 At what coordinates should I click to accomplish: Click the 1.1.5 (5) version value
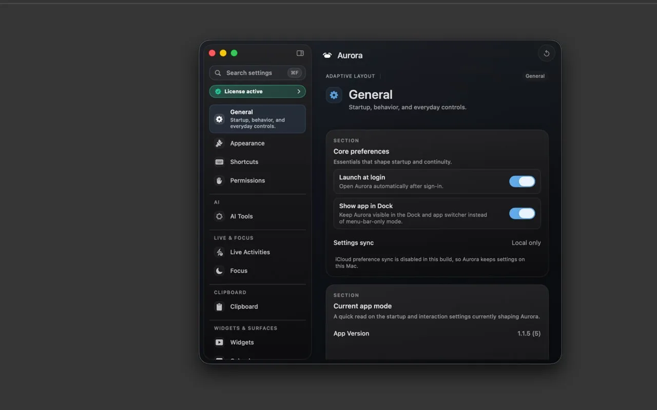point(529,334)
